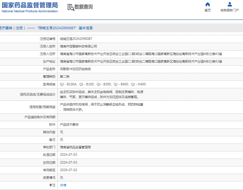Click the 有效期至 row label
Screen dimensions: 243x190
coord(49,170)
